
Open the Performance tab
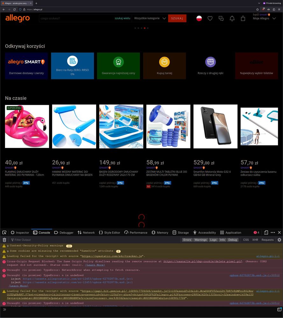point(136,233)
